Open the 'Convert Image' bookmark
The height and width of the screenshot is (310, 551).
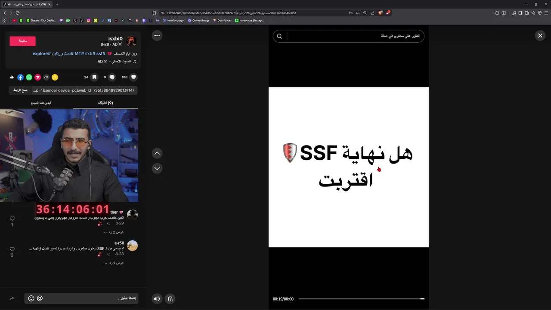(198, 20)
